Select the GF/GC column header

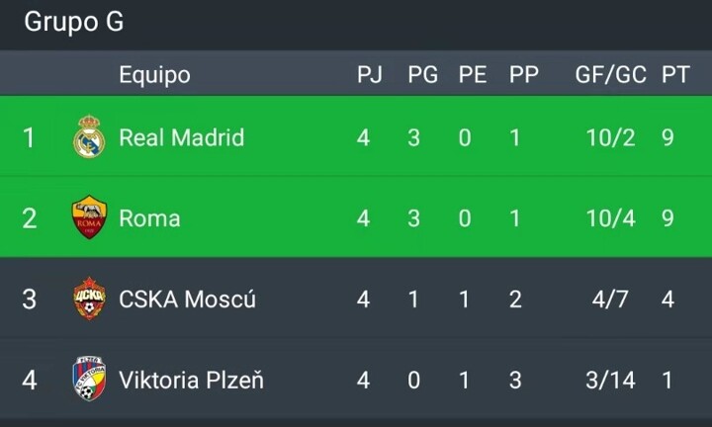click(x=611, y=74)
